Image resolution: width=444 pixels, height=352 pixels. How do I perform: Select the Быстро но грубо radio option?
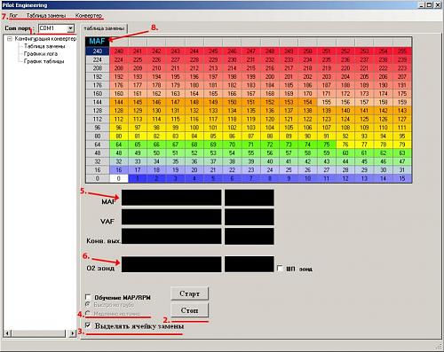(x=88, y=304)
